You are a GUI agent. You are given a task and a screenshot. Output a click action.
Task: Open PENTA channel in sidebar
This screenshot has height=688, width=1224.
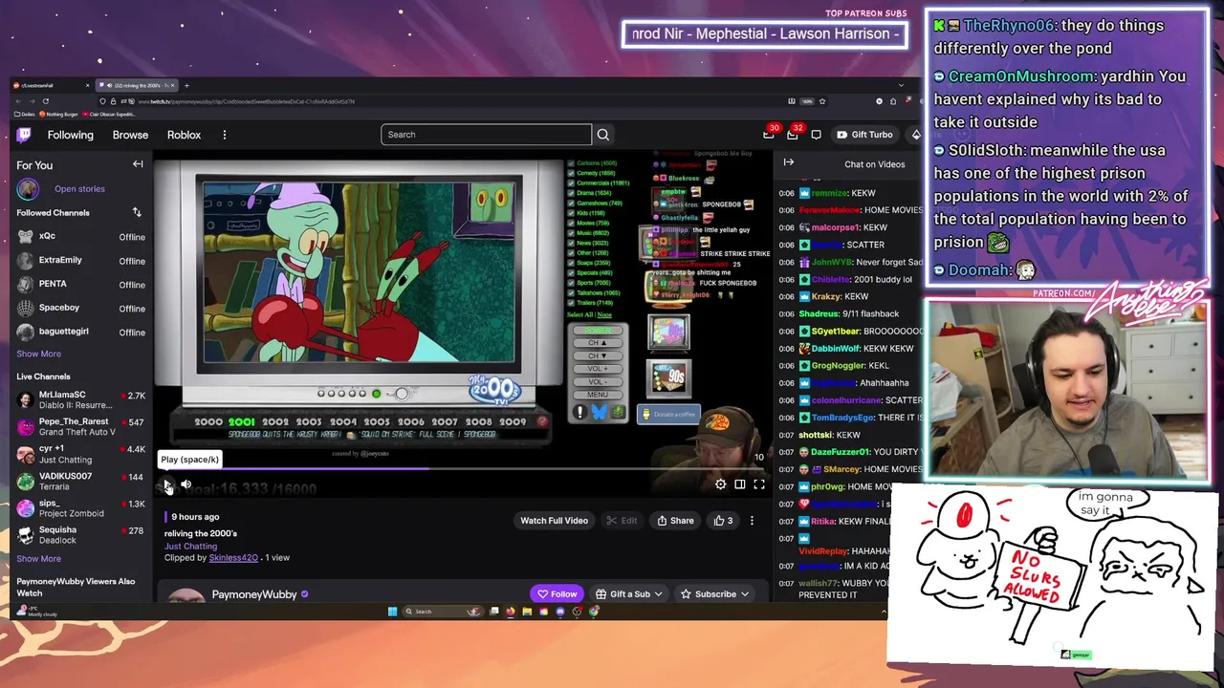[x=80, y=285]
